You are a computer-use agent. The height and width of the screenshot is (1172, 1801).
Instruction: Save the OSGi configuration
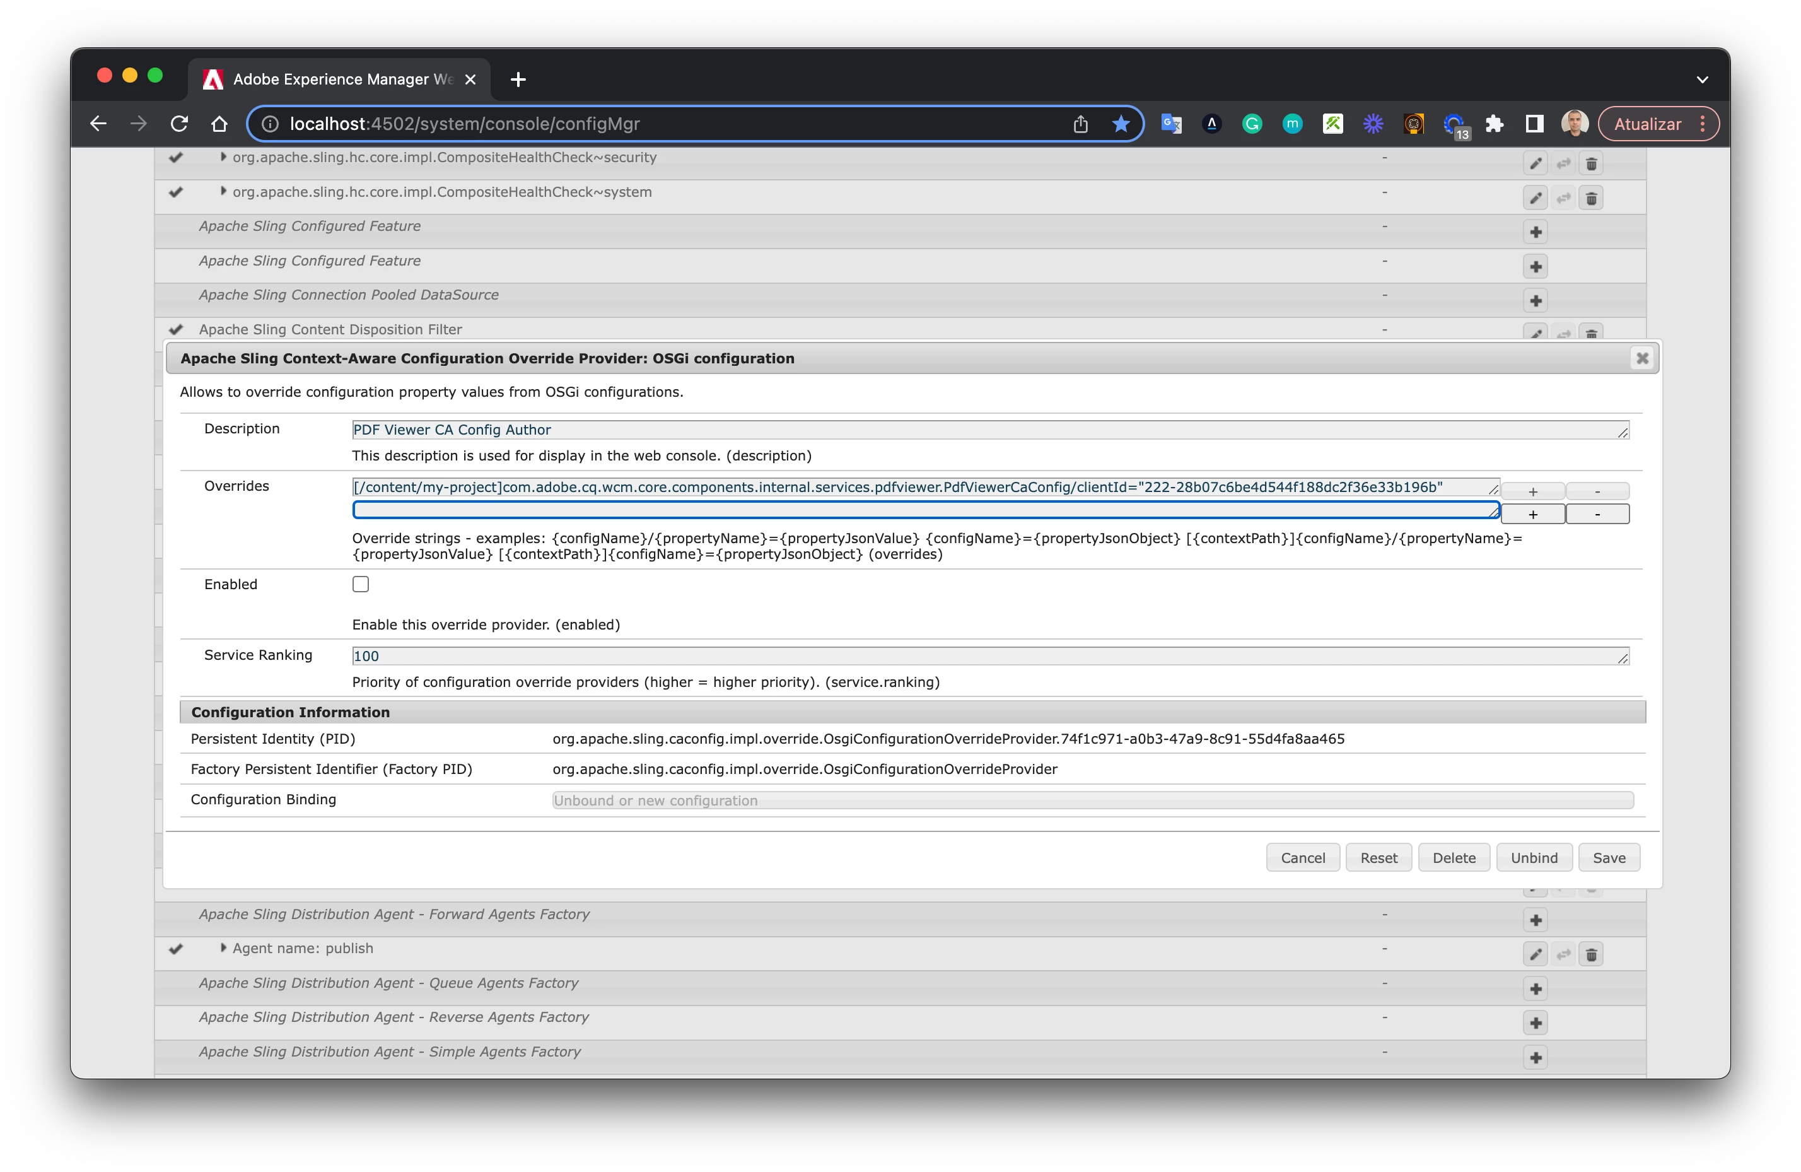pos(1608,858)
